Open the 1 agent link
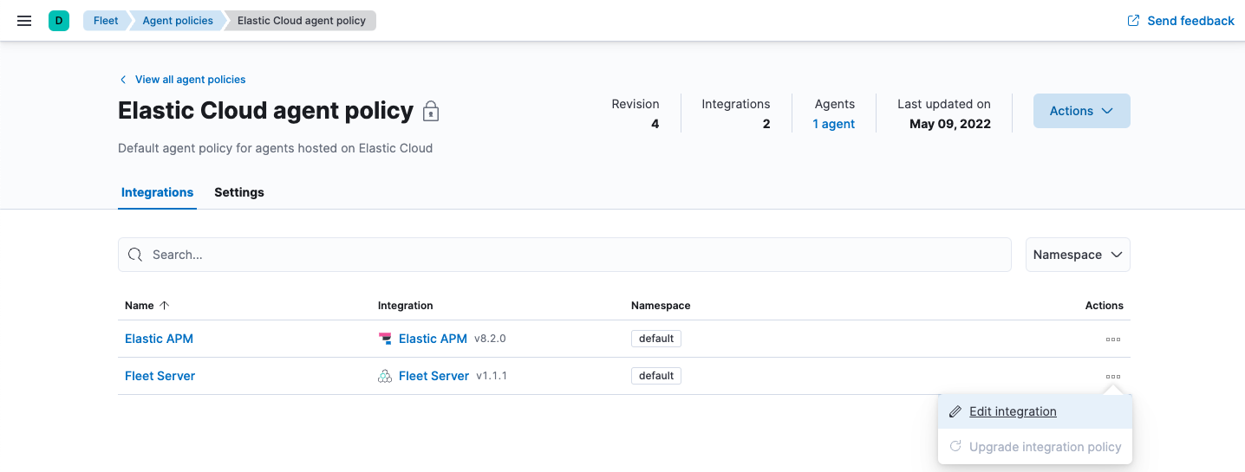Screen dimensions: 1245x472 (x=833, y=124)
